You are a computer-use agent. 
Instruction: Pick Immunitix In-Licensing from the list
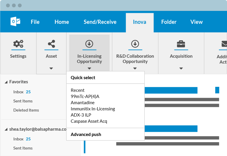point(93,109)
